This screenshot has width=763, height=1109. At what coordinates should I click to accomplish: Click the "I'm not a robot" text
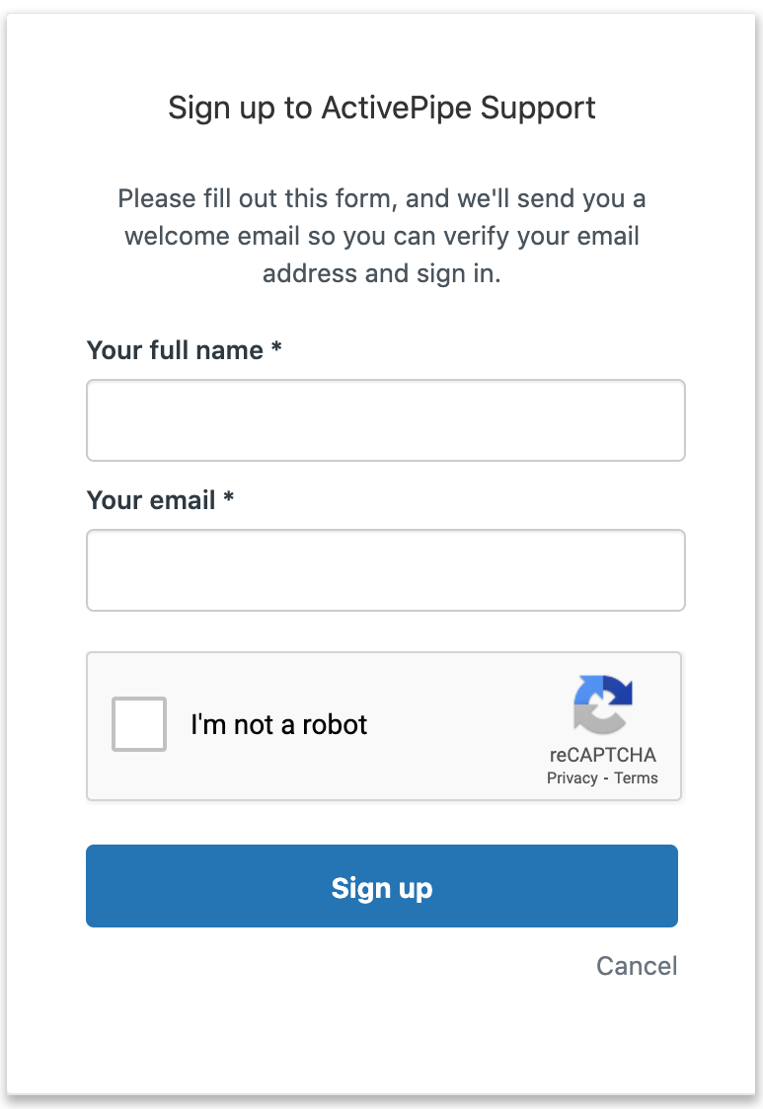click(x=279, y=724)
